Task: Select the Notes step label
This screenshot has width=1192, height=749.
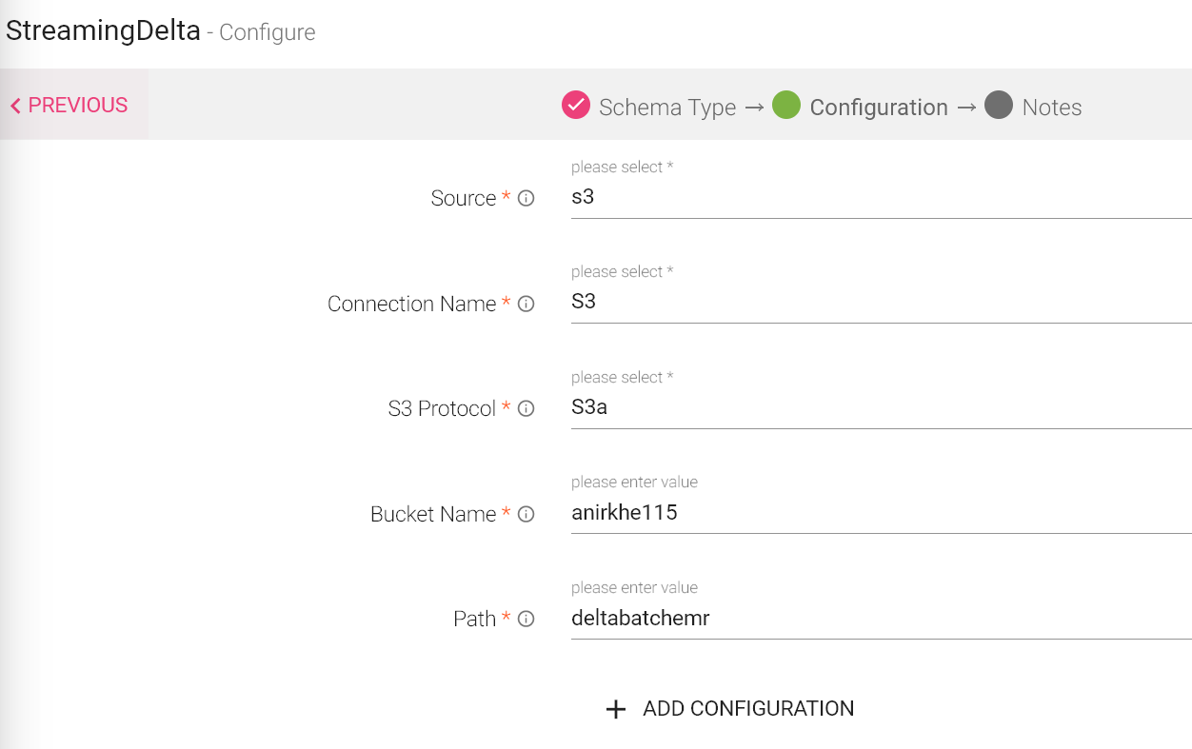Action: (x=1051, y=108)
